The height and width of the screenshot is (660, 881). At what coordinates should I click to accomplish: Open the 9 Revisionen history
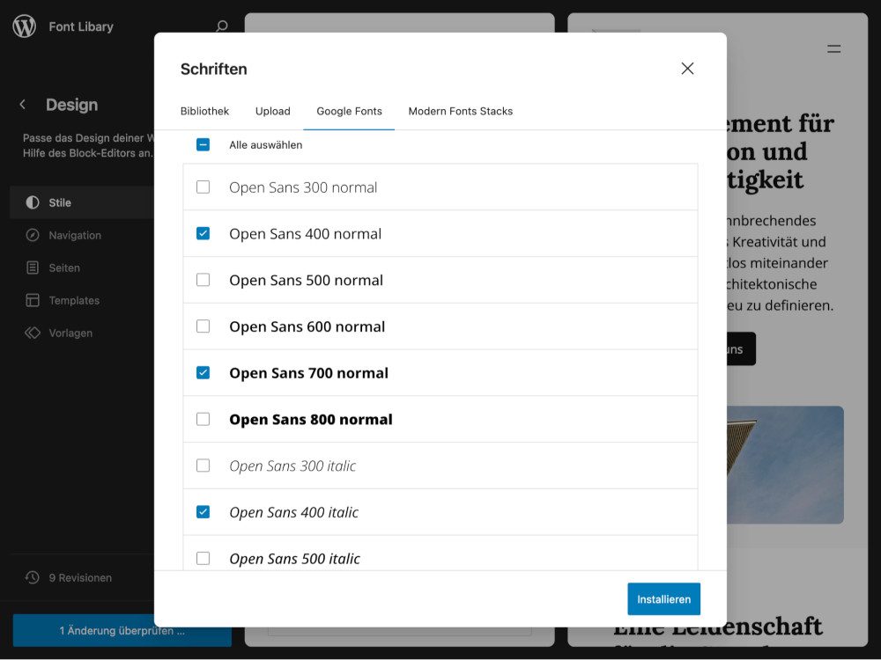click(79, 578)
